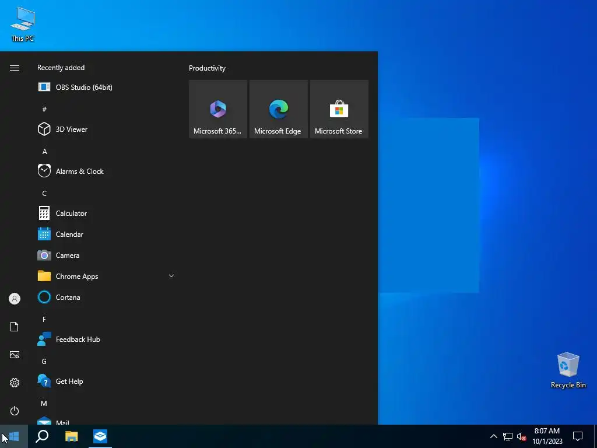Click the Microsoft 365 tile
Image resolution: width=597 pixels, height=448 pixels.
[218, 109]
